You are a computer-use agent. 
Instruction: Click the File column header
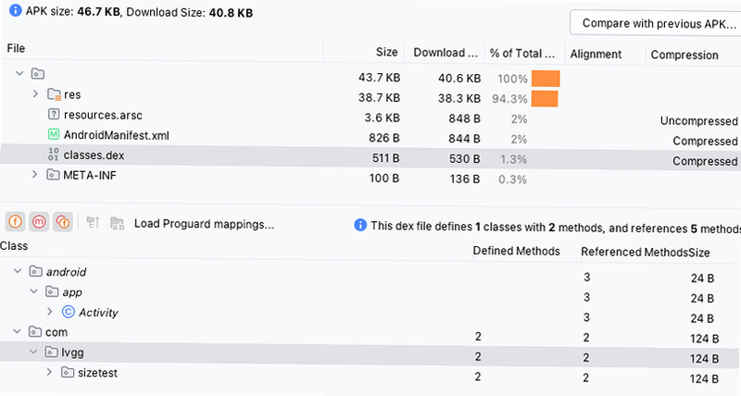[x=16, y=49]
